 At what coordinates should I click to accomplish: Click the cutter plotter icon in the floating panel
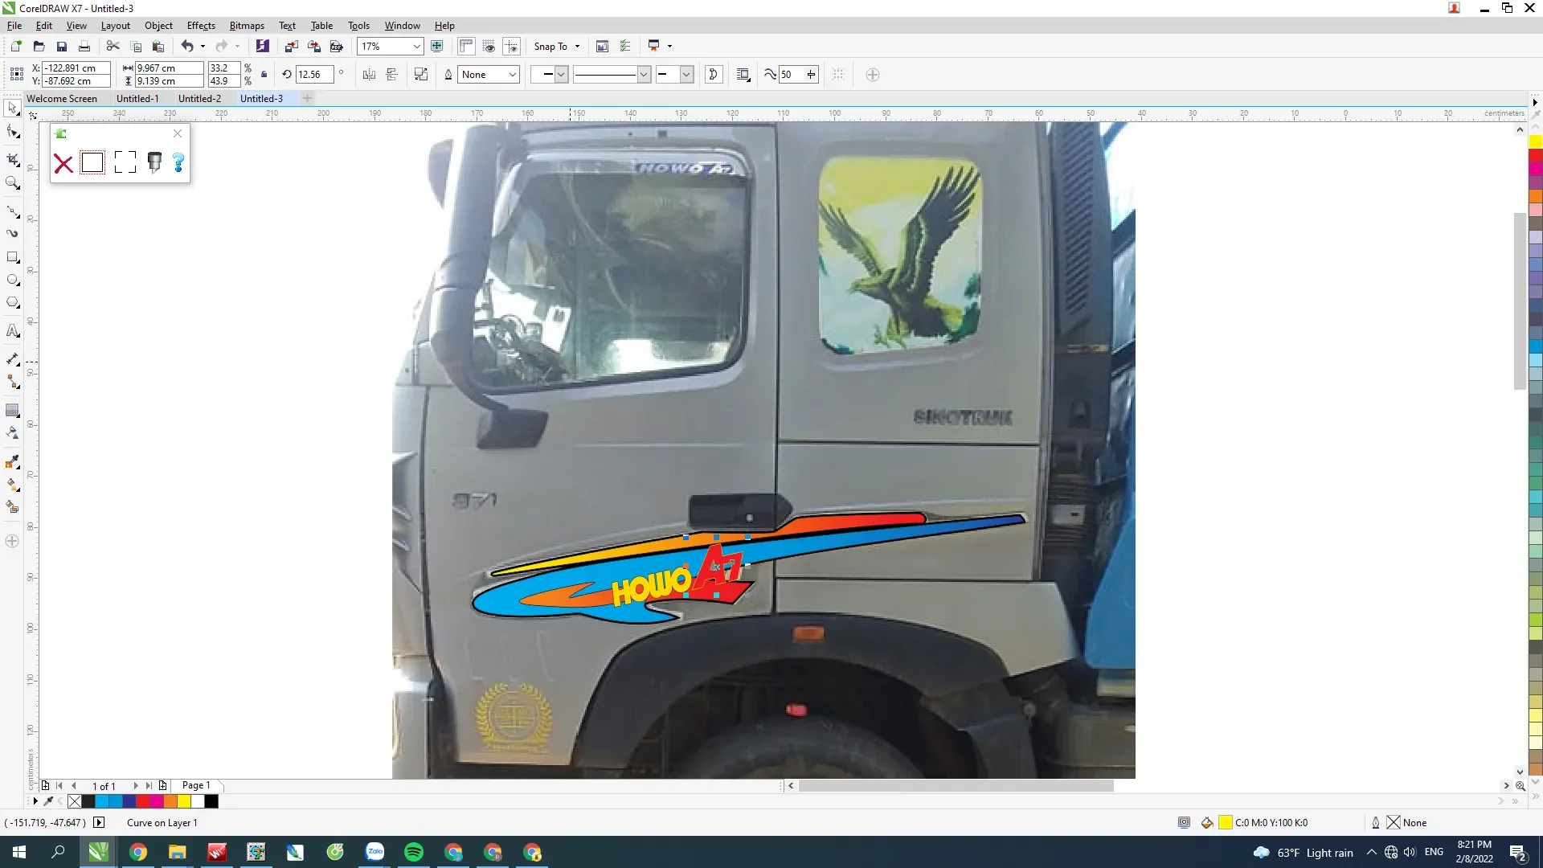click(155, 162)
